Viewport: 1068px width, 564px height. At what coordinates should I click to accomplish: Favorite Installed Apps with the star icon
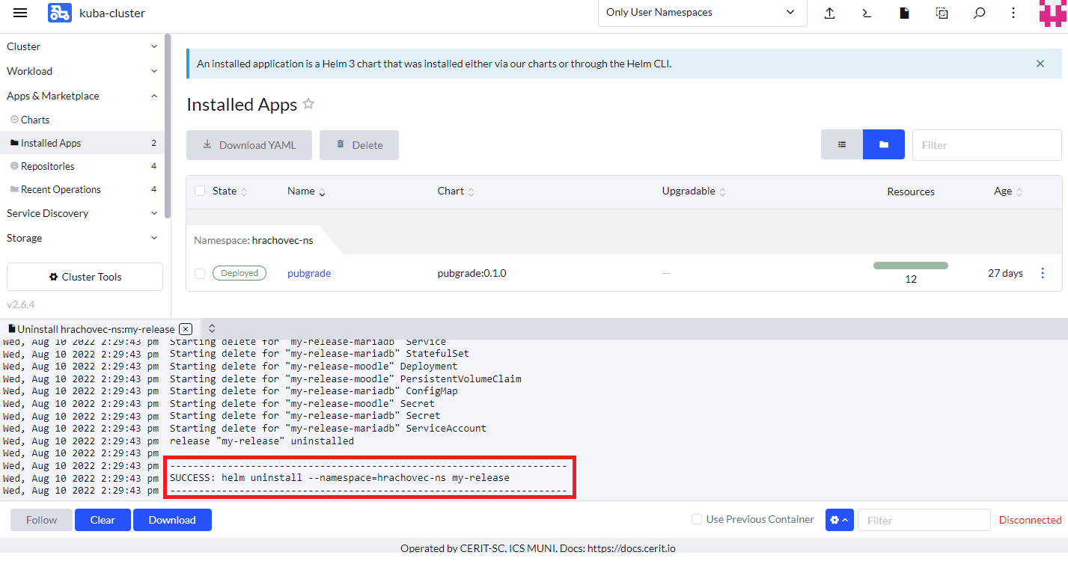coord(308,105)
